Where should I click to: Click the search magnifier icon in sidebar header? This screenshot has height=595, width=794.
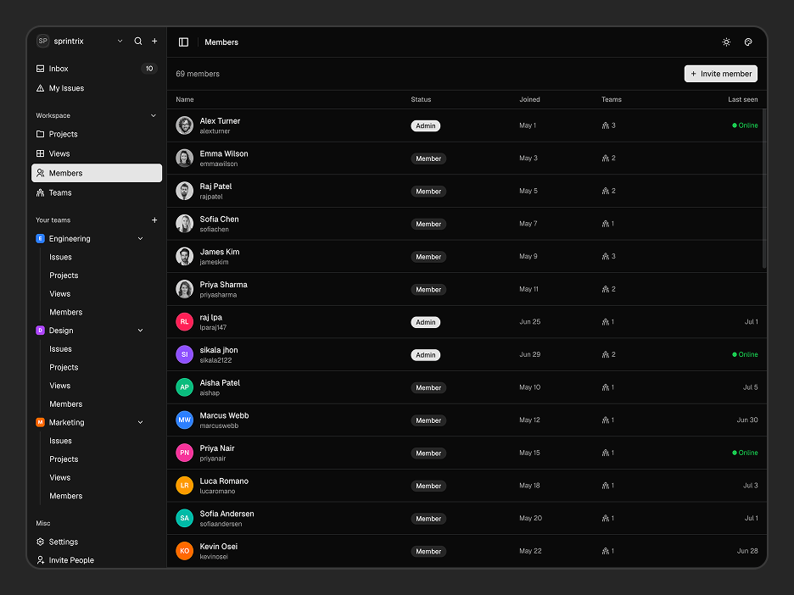click(137, 41)
